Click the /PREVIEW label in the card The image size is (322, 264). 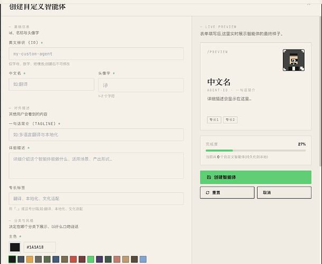pos(217,52)
